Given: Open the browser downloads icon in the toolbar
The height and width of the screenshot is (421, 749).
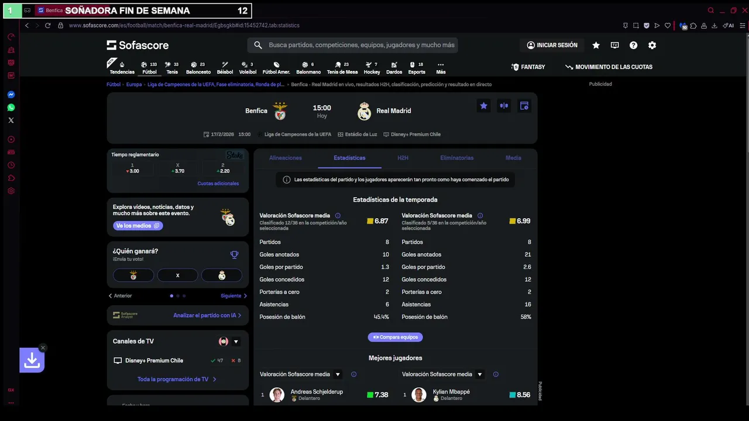Looking at the screenshot, I should pyautogui.click(x=714, y=26).
